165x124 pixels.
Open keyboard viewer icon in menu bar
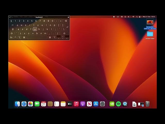[x=122, y=17]
